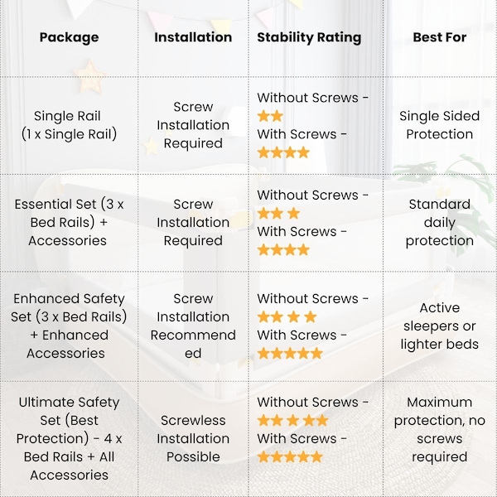Click Essential Set three-star Without Screws rating

(x=278, y=214)
